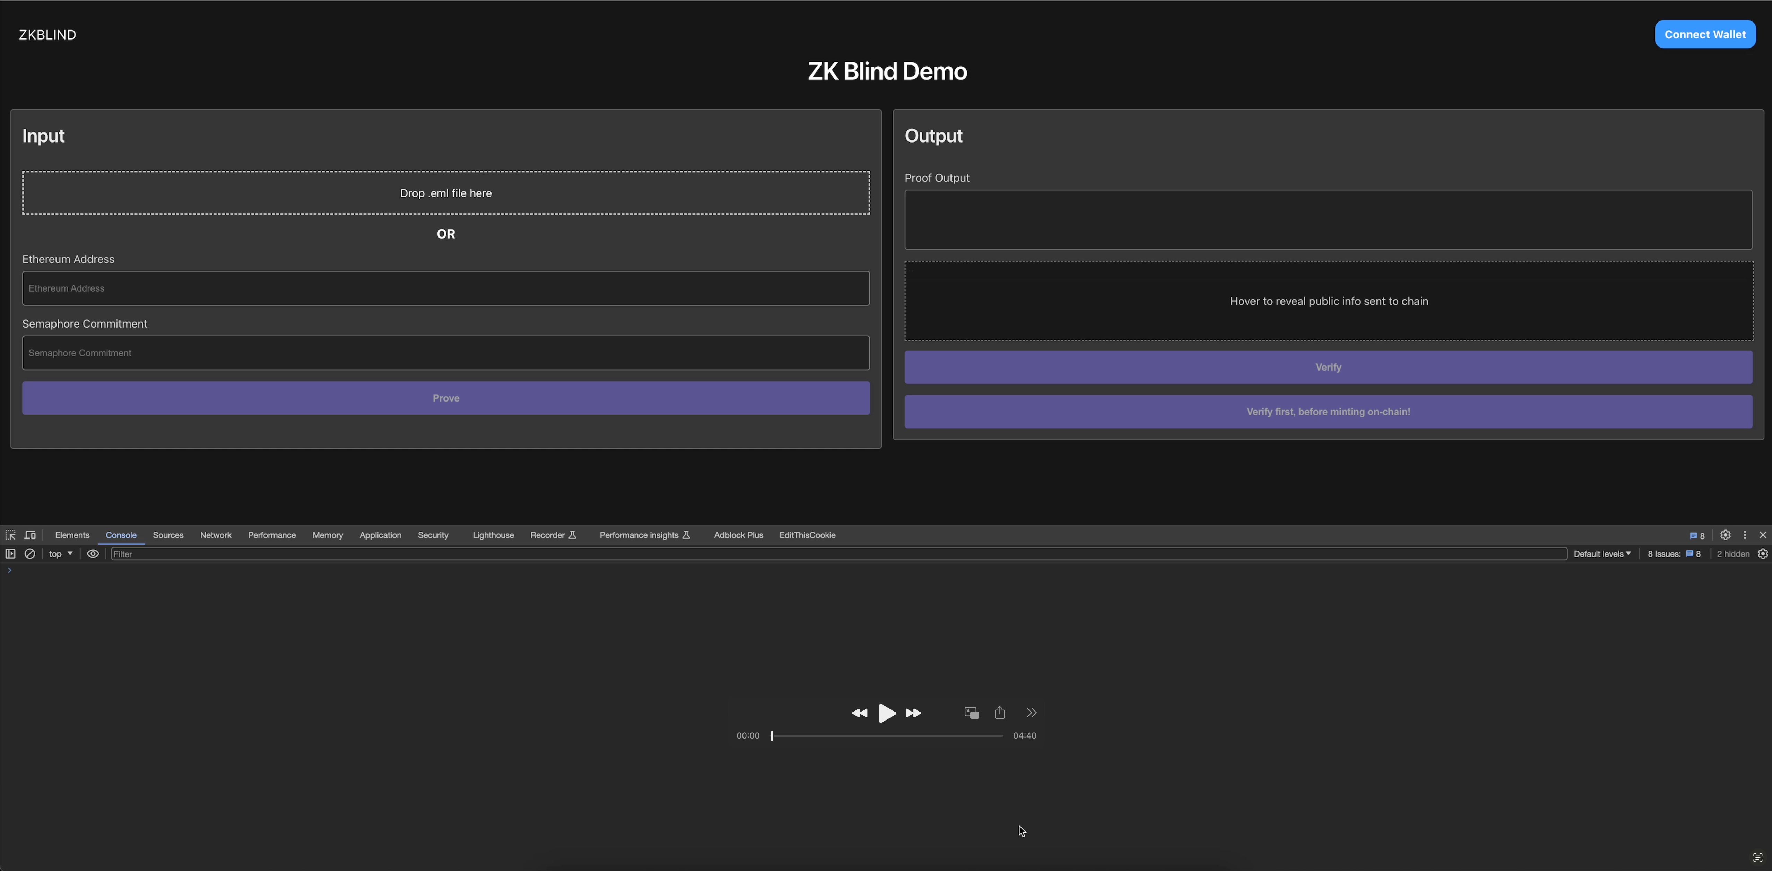Close the DevTools panel
The width and height of the screenshot is (1772, 871).
point(1762,535)
